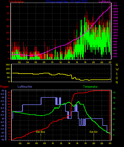Click the red Windstärke heading
Screen dimensions: 124x147
(16, 2)
